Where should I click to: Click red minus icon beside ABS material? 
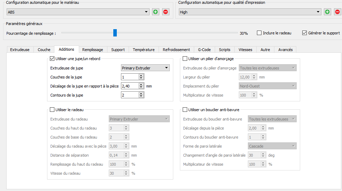point(166,12)
